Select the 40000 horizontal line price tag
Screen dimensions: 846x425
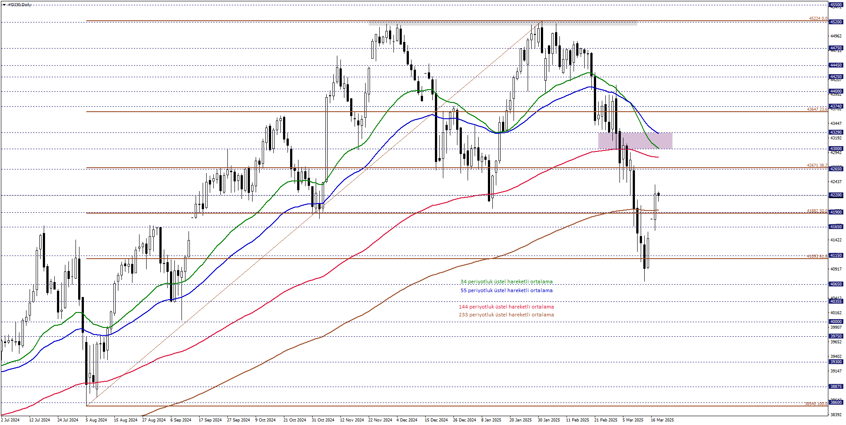[x=836, y=322]
